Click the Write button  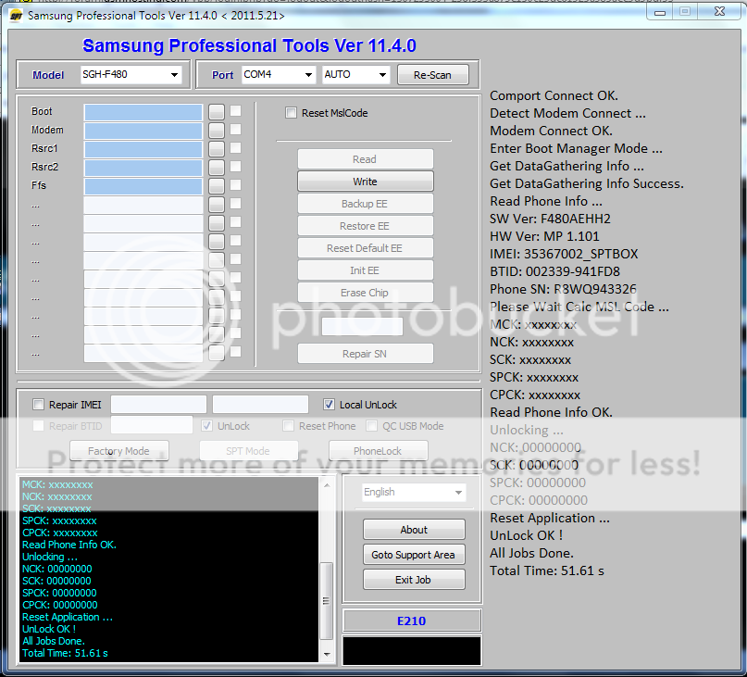pos(366,182)
